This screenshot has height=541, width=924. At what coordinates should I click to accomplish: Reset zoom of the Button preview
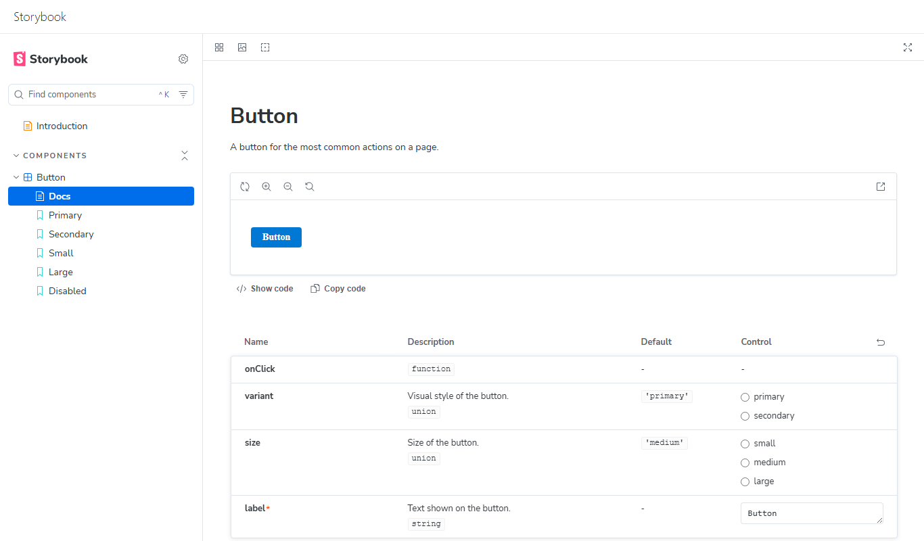pyautogui.click(x=310, y=187)
